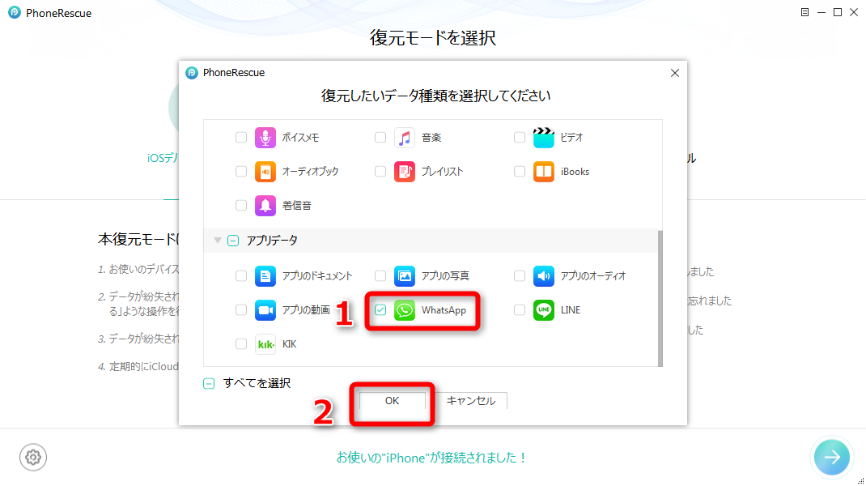Click the App Documents icon

265,276
